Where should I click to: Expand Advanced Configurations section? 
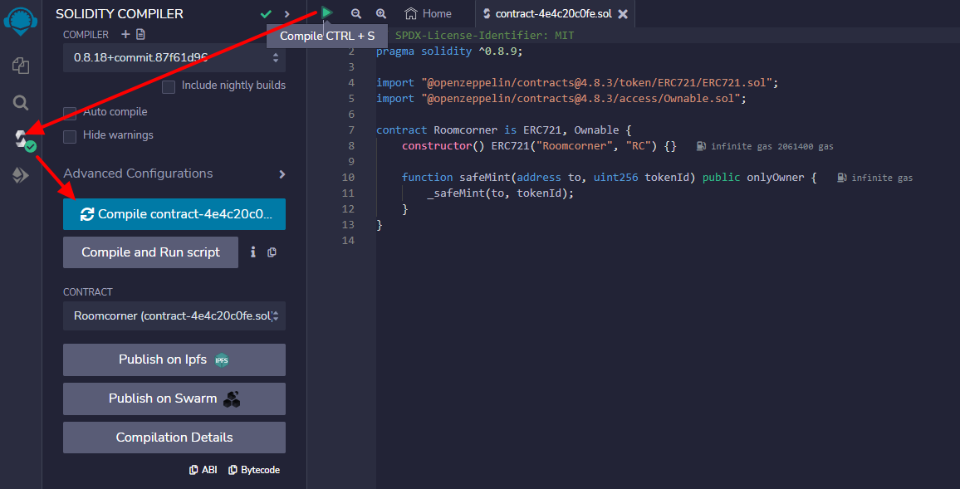point(174,174)
